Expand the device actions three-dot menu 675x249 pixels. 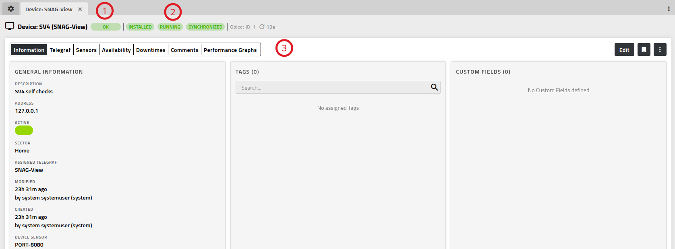(x=660, y=50)
